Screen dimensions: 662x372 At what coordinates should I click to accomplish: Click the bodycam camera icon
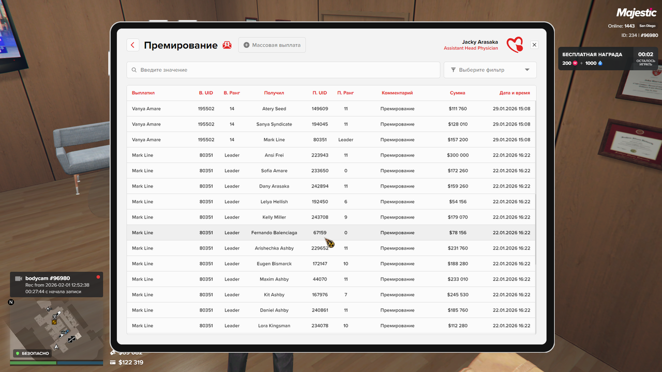pos(19,278)
